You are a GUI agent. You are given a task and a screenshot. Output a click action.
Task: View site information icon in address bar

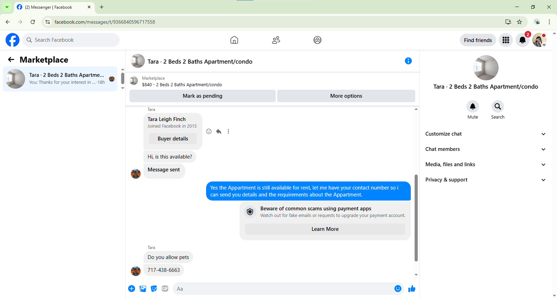[48, 22]
